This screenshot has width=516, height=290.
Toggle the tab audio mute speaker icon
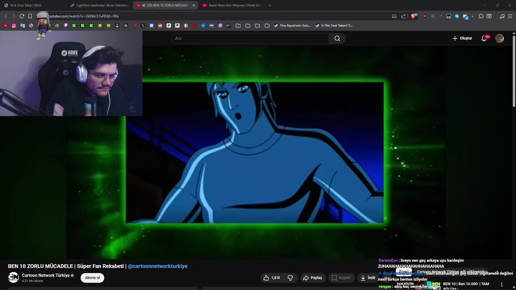pos(144,5)
